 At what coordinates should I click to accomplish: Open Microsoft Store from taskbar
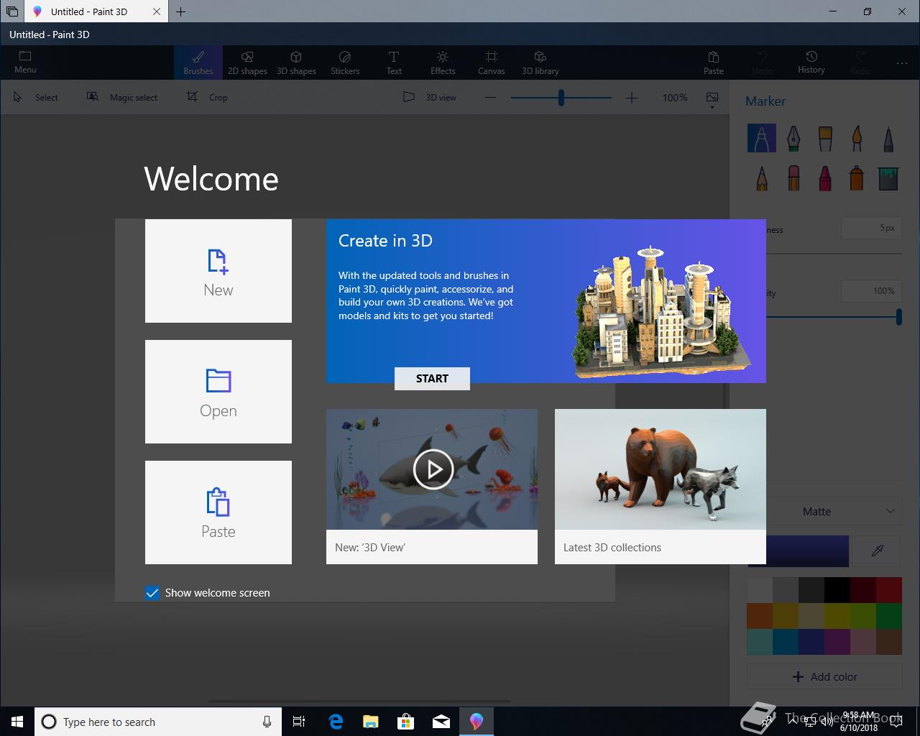[x=405, y=722]
